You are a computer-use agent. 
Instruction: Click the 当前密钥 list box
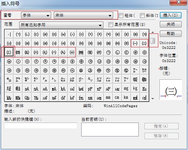coord(110,129)
